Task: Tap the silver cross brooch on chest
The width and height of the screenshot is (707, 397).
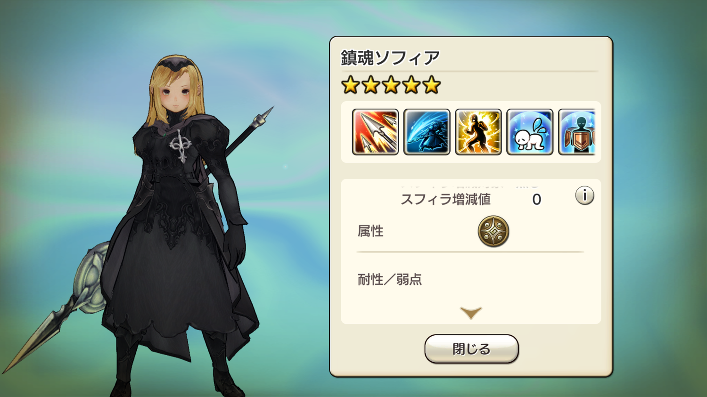Action: click(x=180, y=145)
